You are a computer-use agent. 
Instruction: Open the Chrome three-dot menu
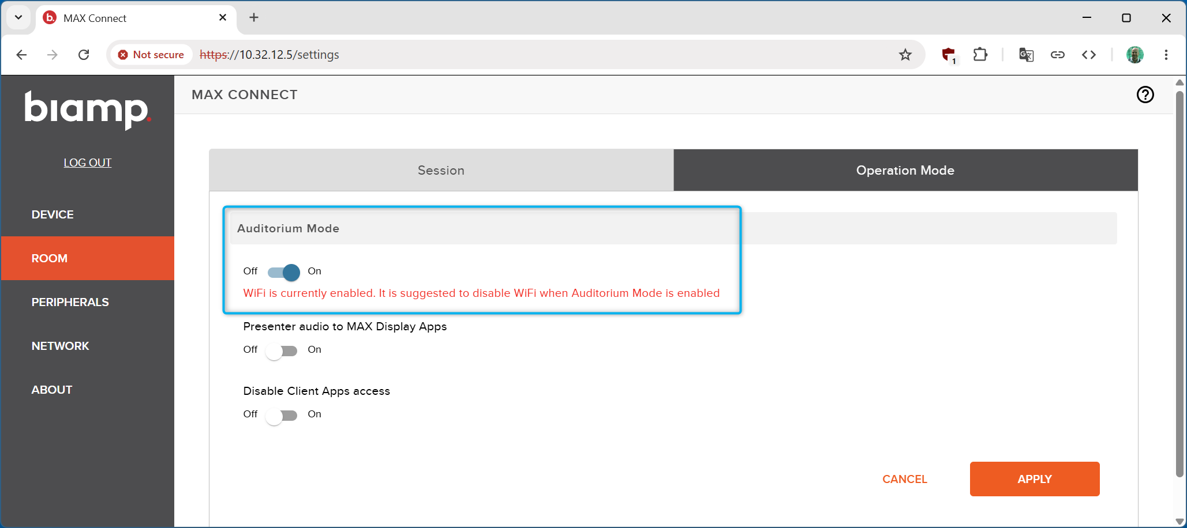click(x=1166, y=55)
